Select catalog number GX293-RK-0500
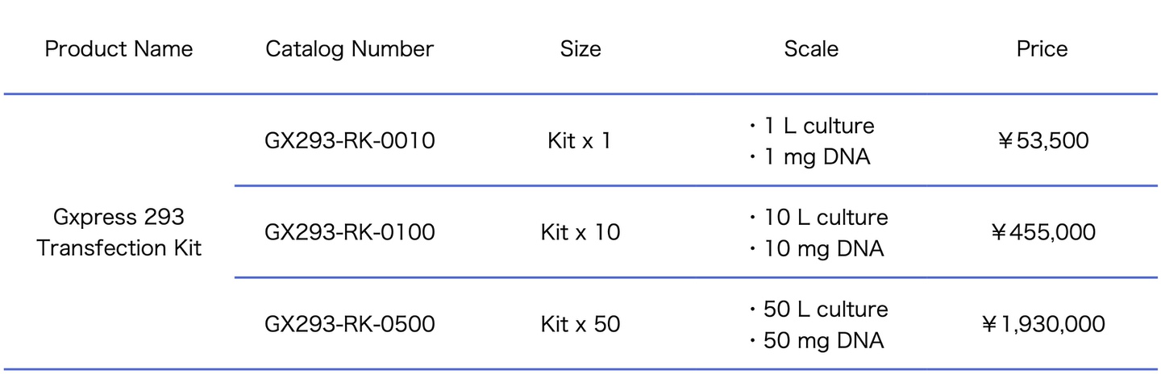The width and height of the screenshot is (1161, 374). [x=349, y=325]
